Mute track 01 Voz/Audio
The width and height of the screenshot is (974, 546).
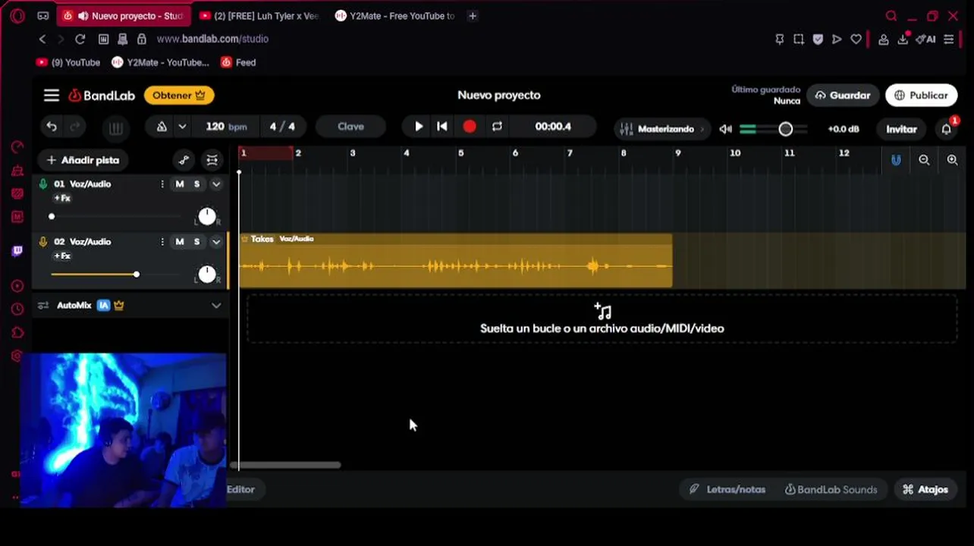click(x=180, y=184)
